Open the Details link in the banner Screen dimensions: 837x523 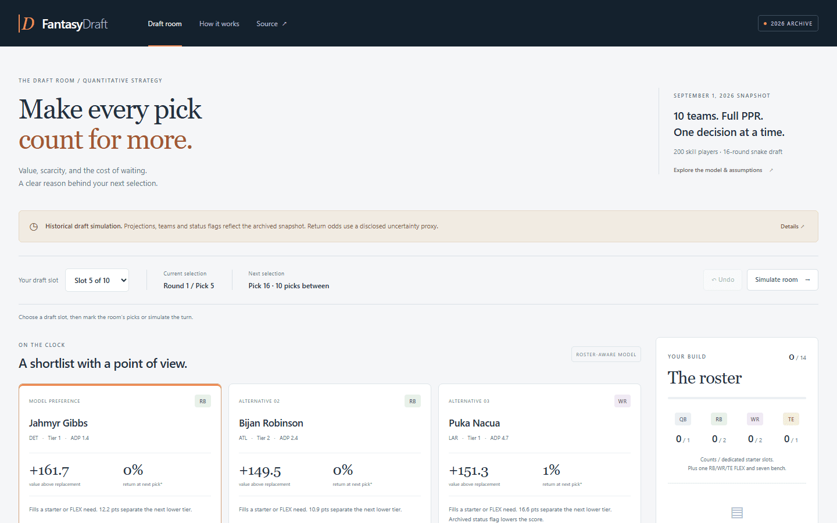click(x=792, y=227)
